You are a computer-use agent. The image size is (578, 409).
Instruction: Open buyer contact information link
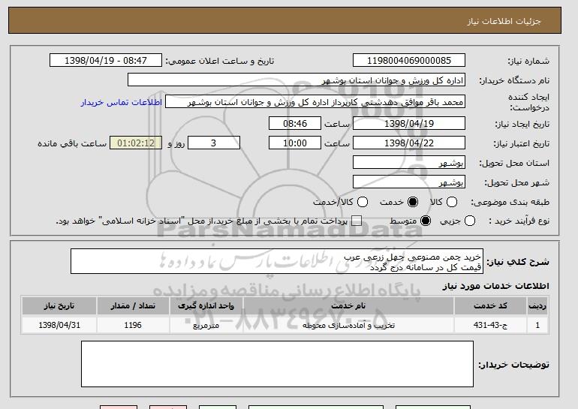click(x=122, y=102)
